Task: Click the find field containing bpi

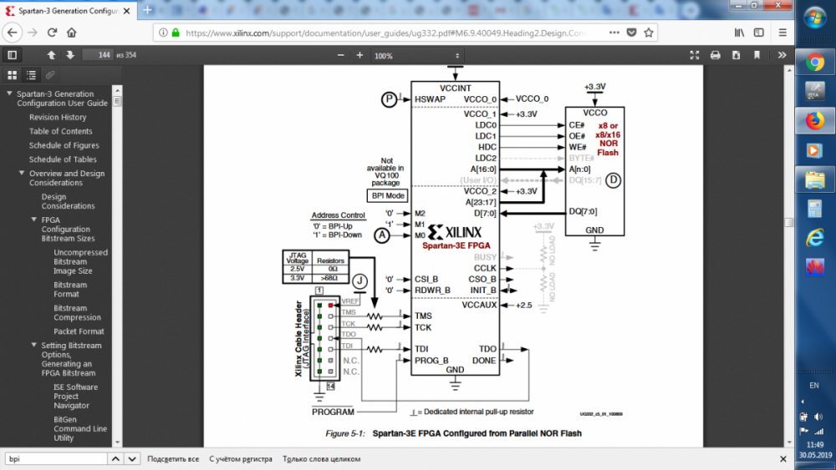Action: point(56,459)
